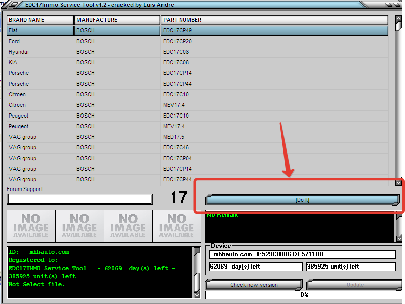Select VAG group cell in EDC17CP44 row
405x304 pixels.
tap(40, 179)
